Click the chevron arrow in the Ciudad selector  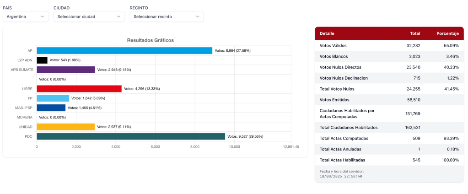pyautogui.click(x=119, y=16)
